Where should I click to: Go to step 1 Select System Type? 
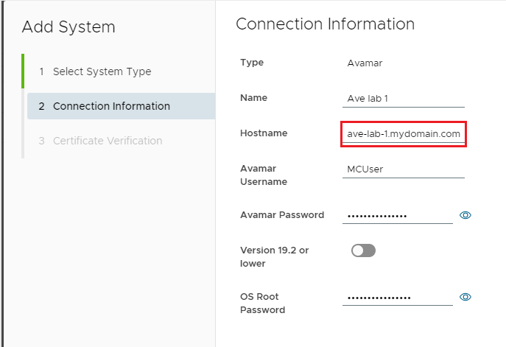(x=102, y=71)
